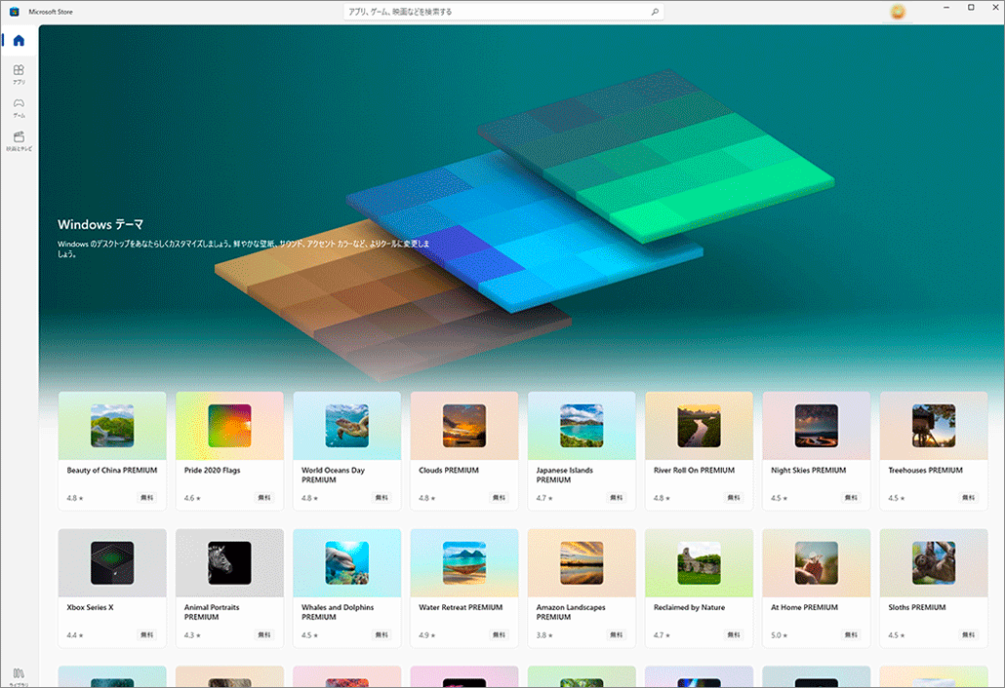Click 無料 button on Pride 2020 Flags
This screenshot has height=688, width=1005.
[x=264, y=497]
